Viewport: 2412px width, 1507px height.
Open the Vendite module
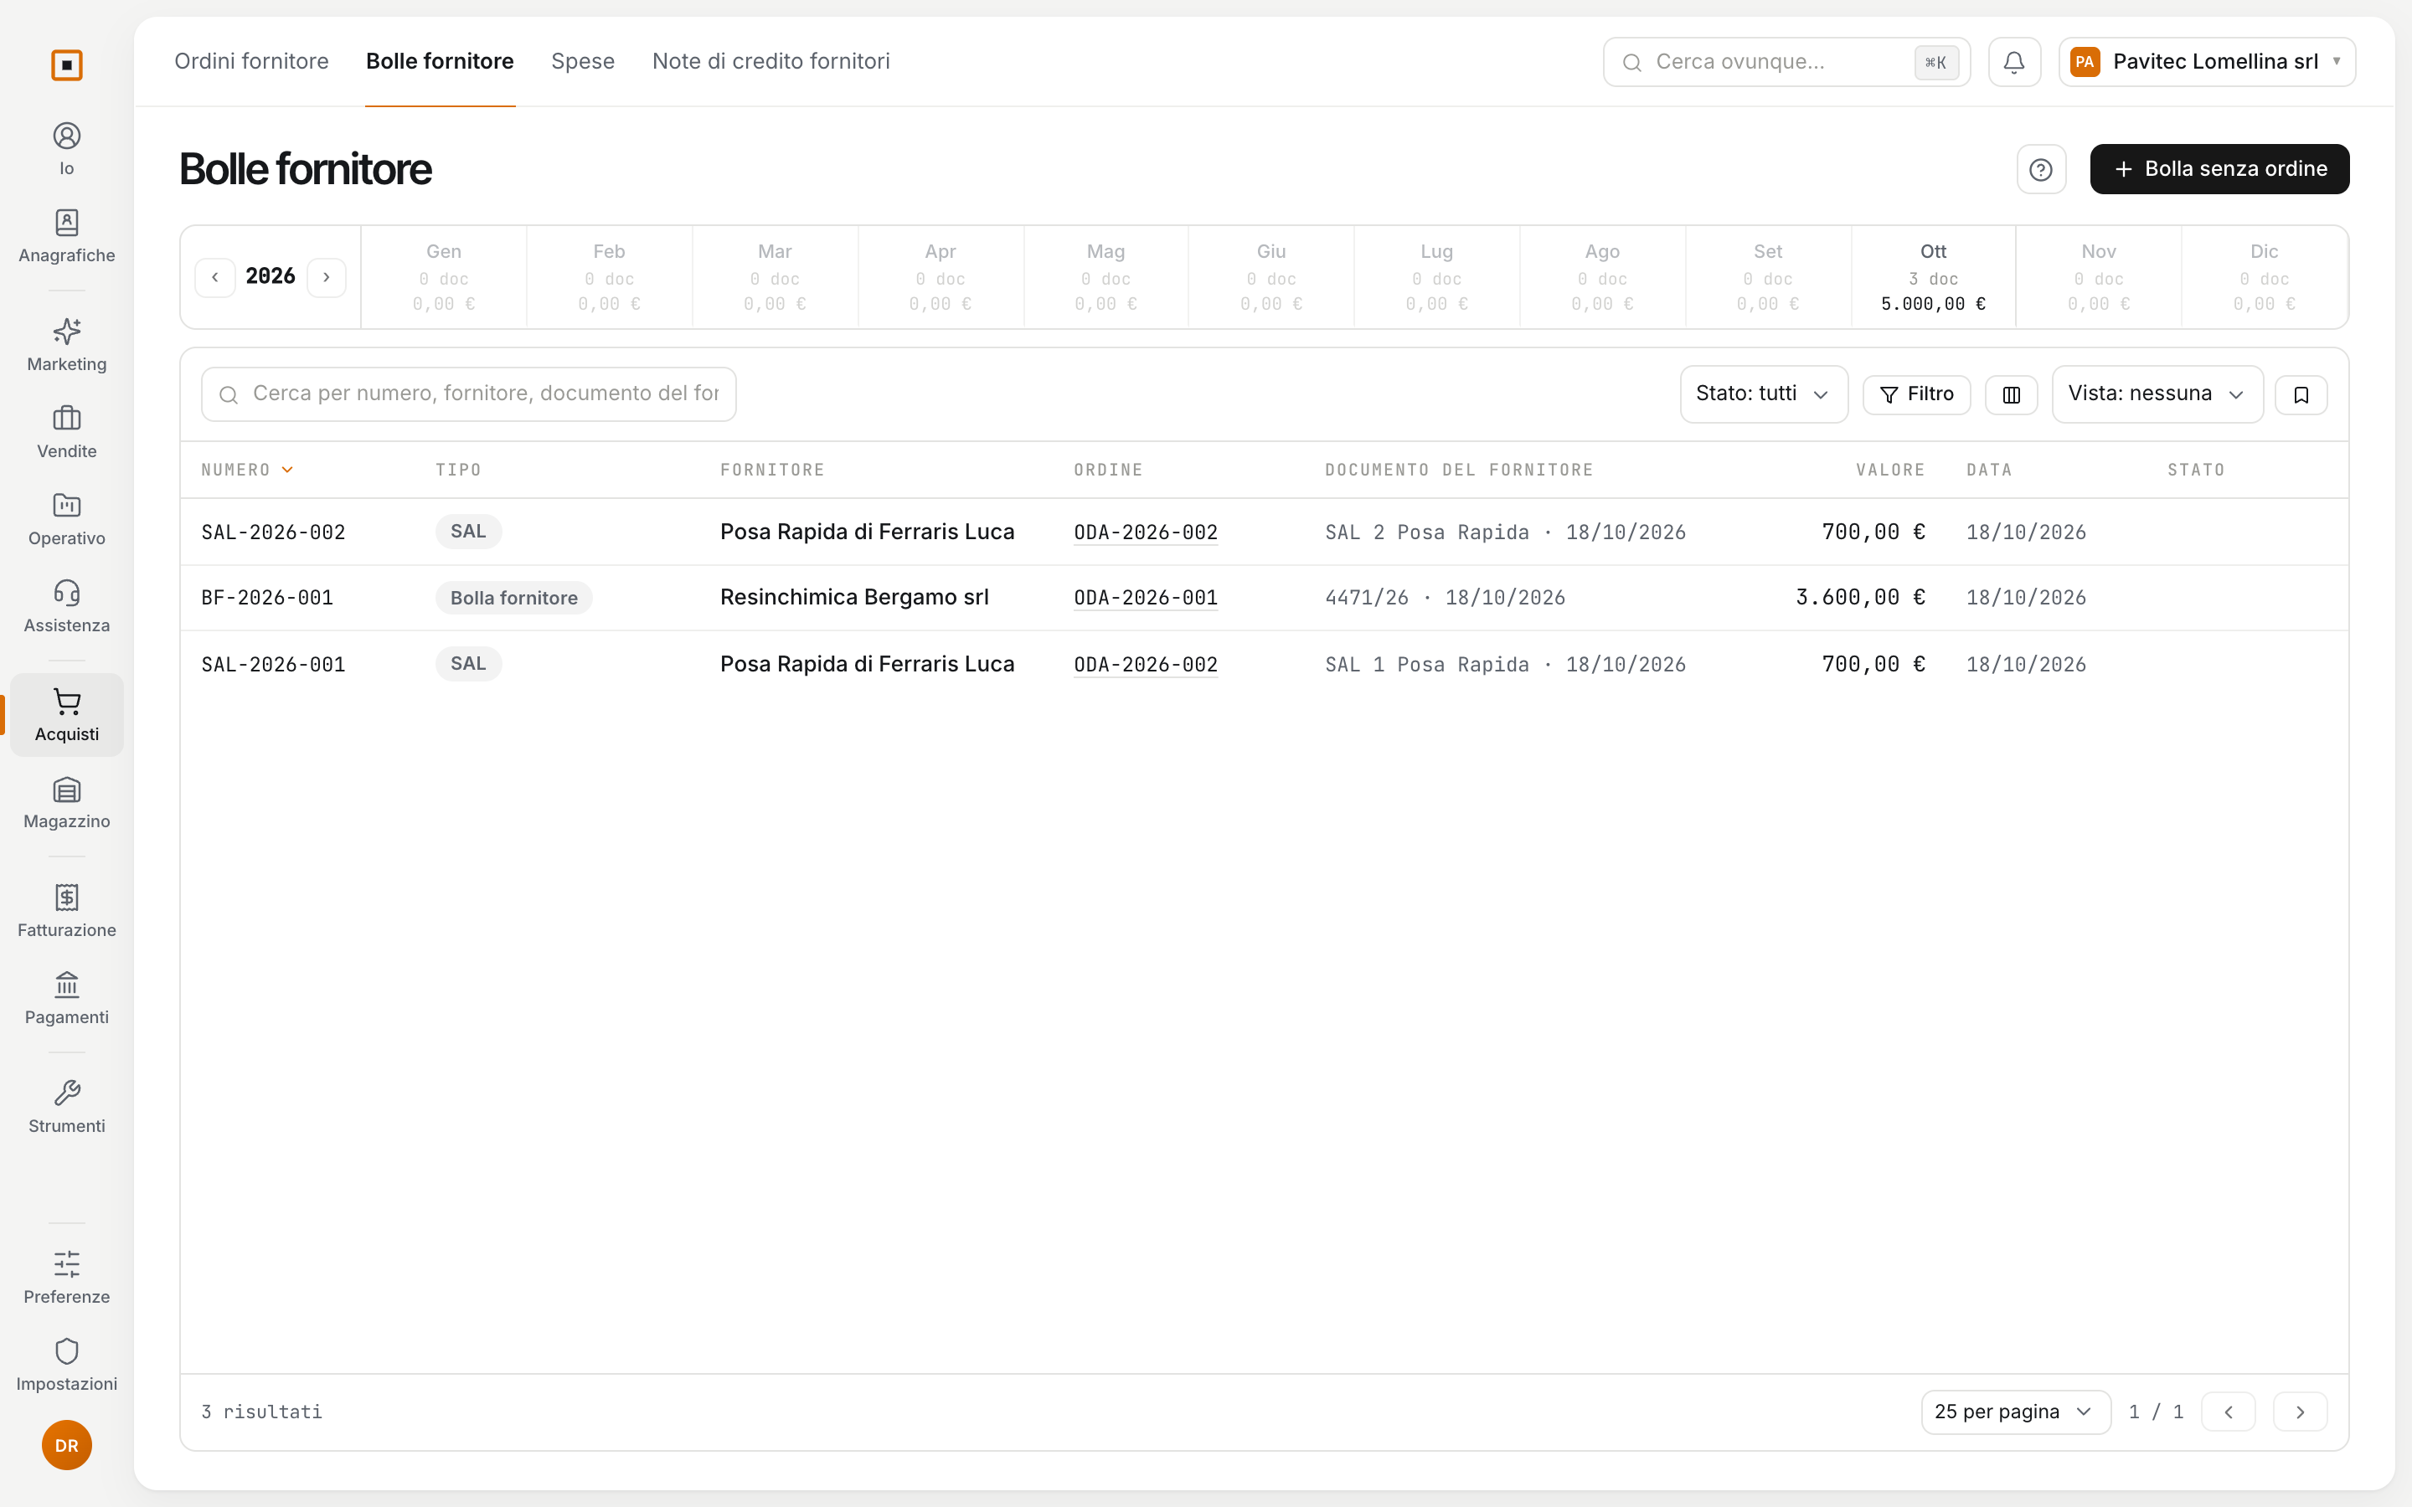coord(67,431)
